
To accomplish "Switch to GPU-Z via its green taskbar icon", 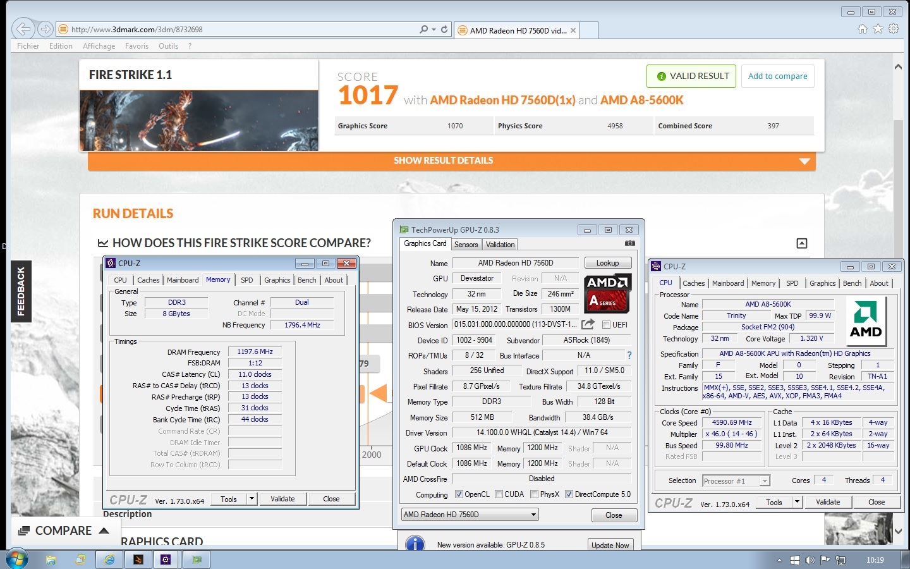I will [x=197, y=560].
